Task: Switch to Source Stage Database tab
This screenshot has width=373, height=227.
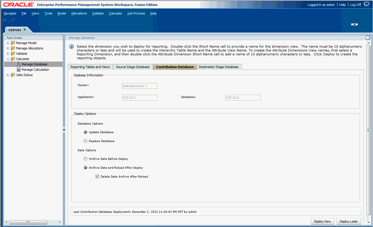Action: pos(133,67)
